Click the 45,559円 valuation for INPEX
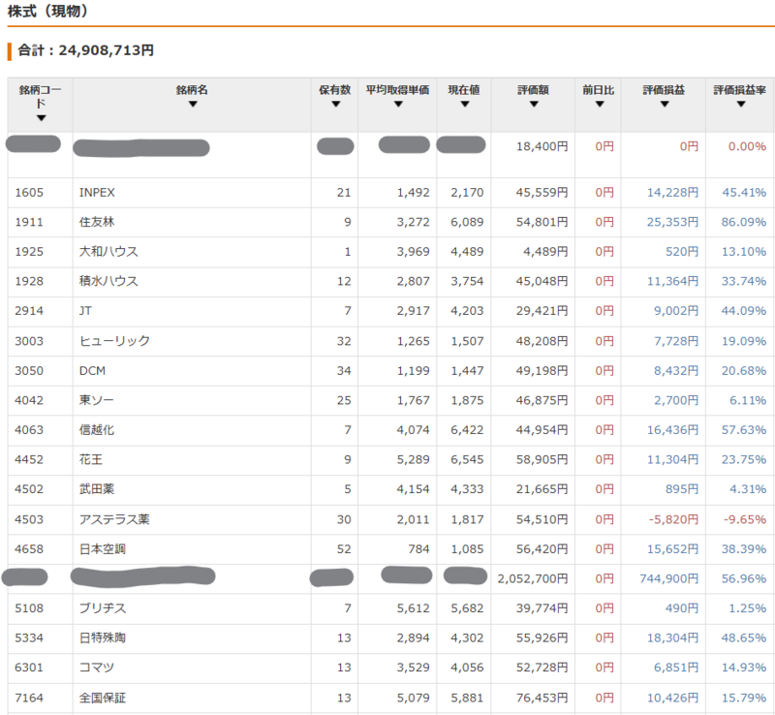 click(542, 193)
